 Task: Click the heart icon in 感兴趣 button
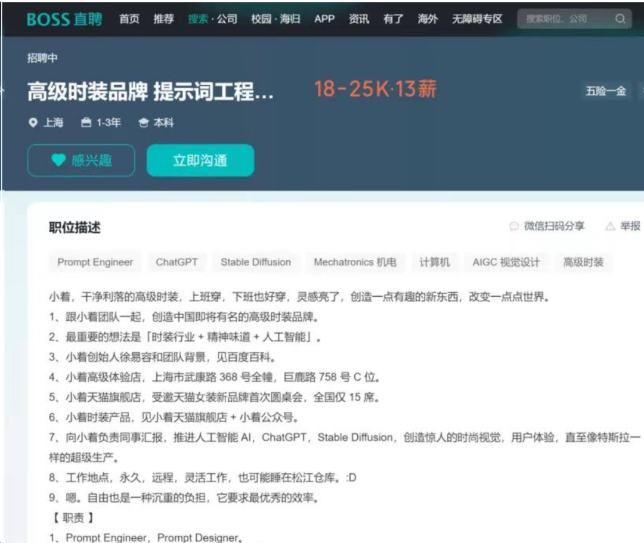57,160
